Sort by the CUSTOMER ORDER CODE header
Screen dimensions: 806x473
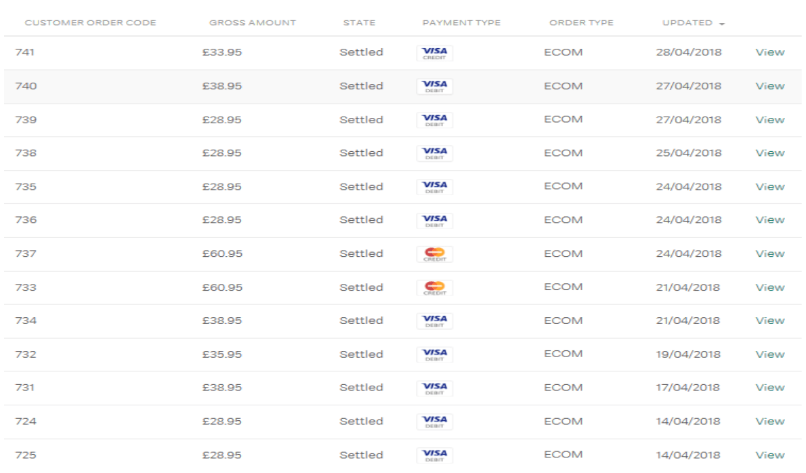(90, 22)
